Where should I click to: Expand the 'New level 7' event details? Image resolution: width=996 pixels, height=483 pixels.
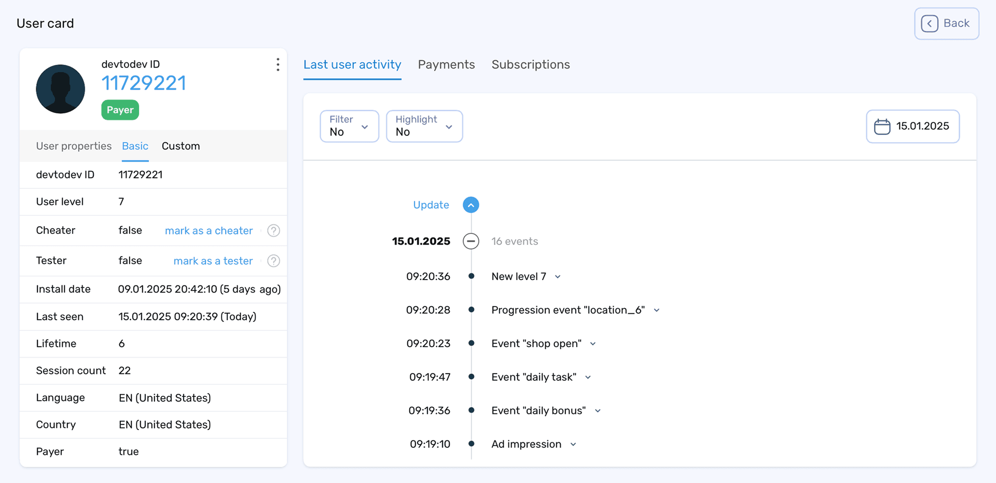coord(558,277)
